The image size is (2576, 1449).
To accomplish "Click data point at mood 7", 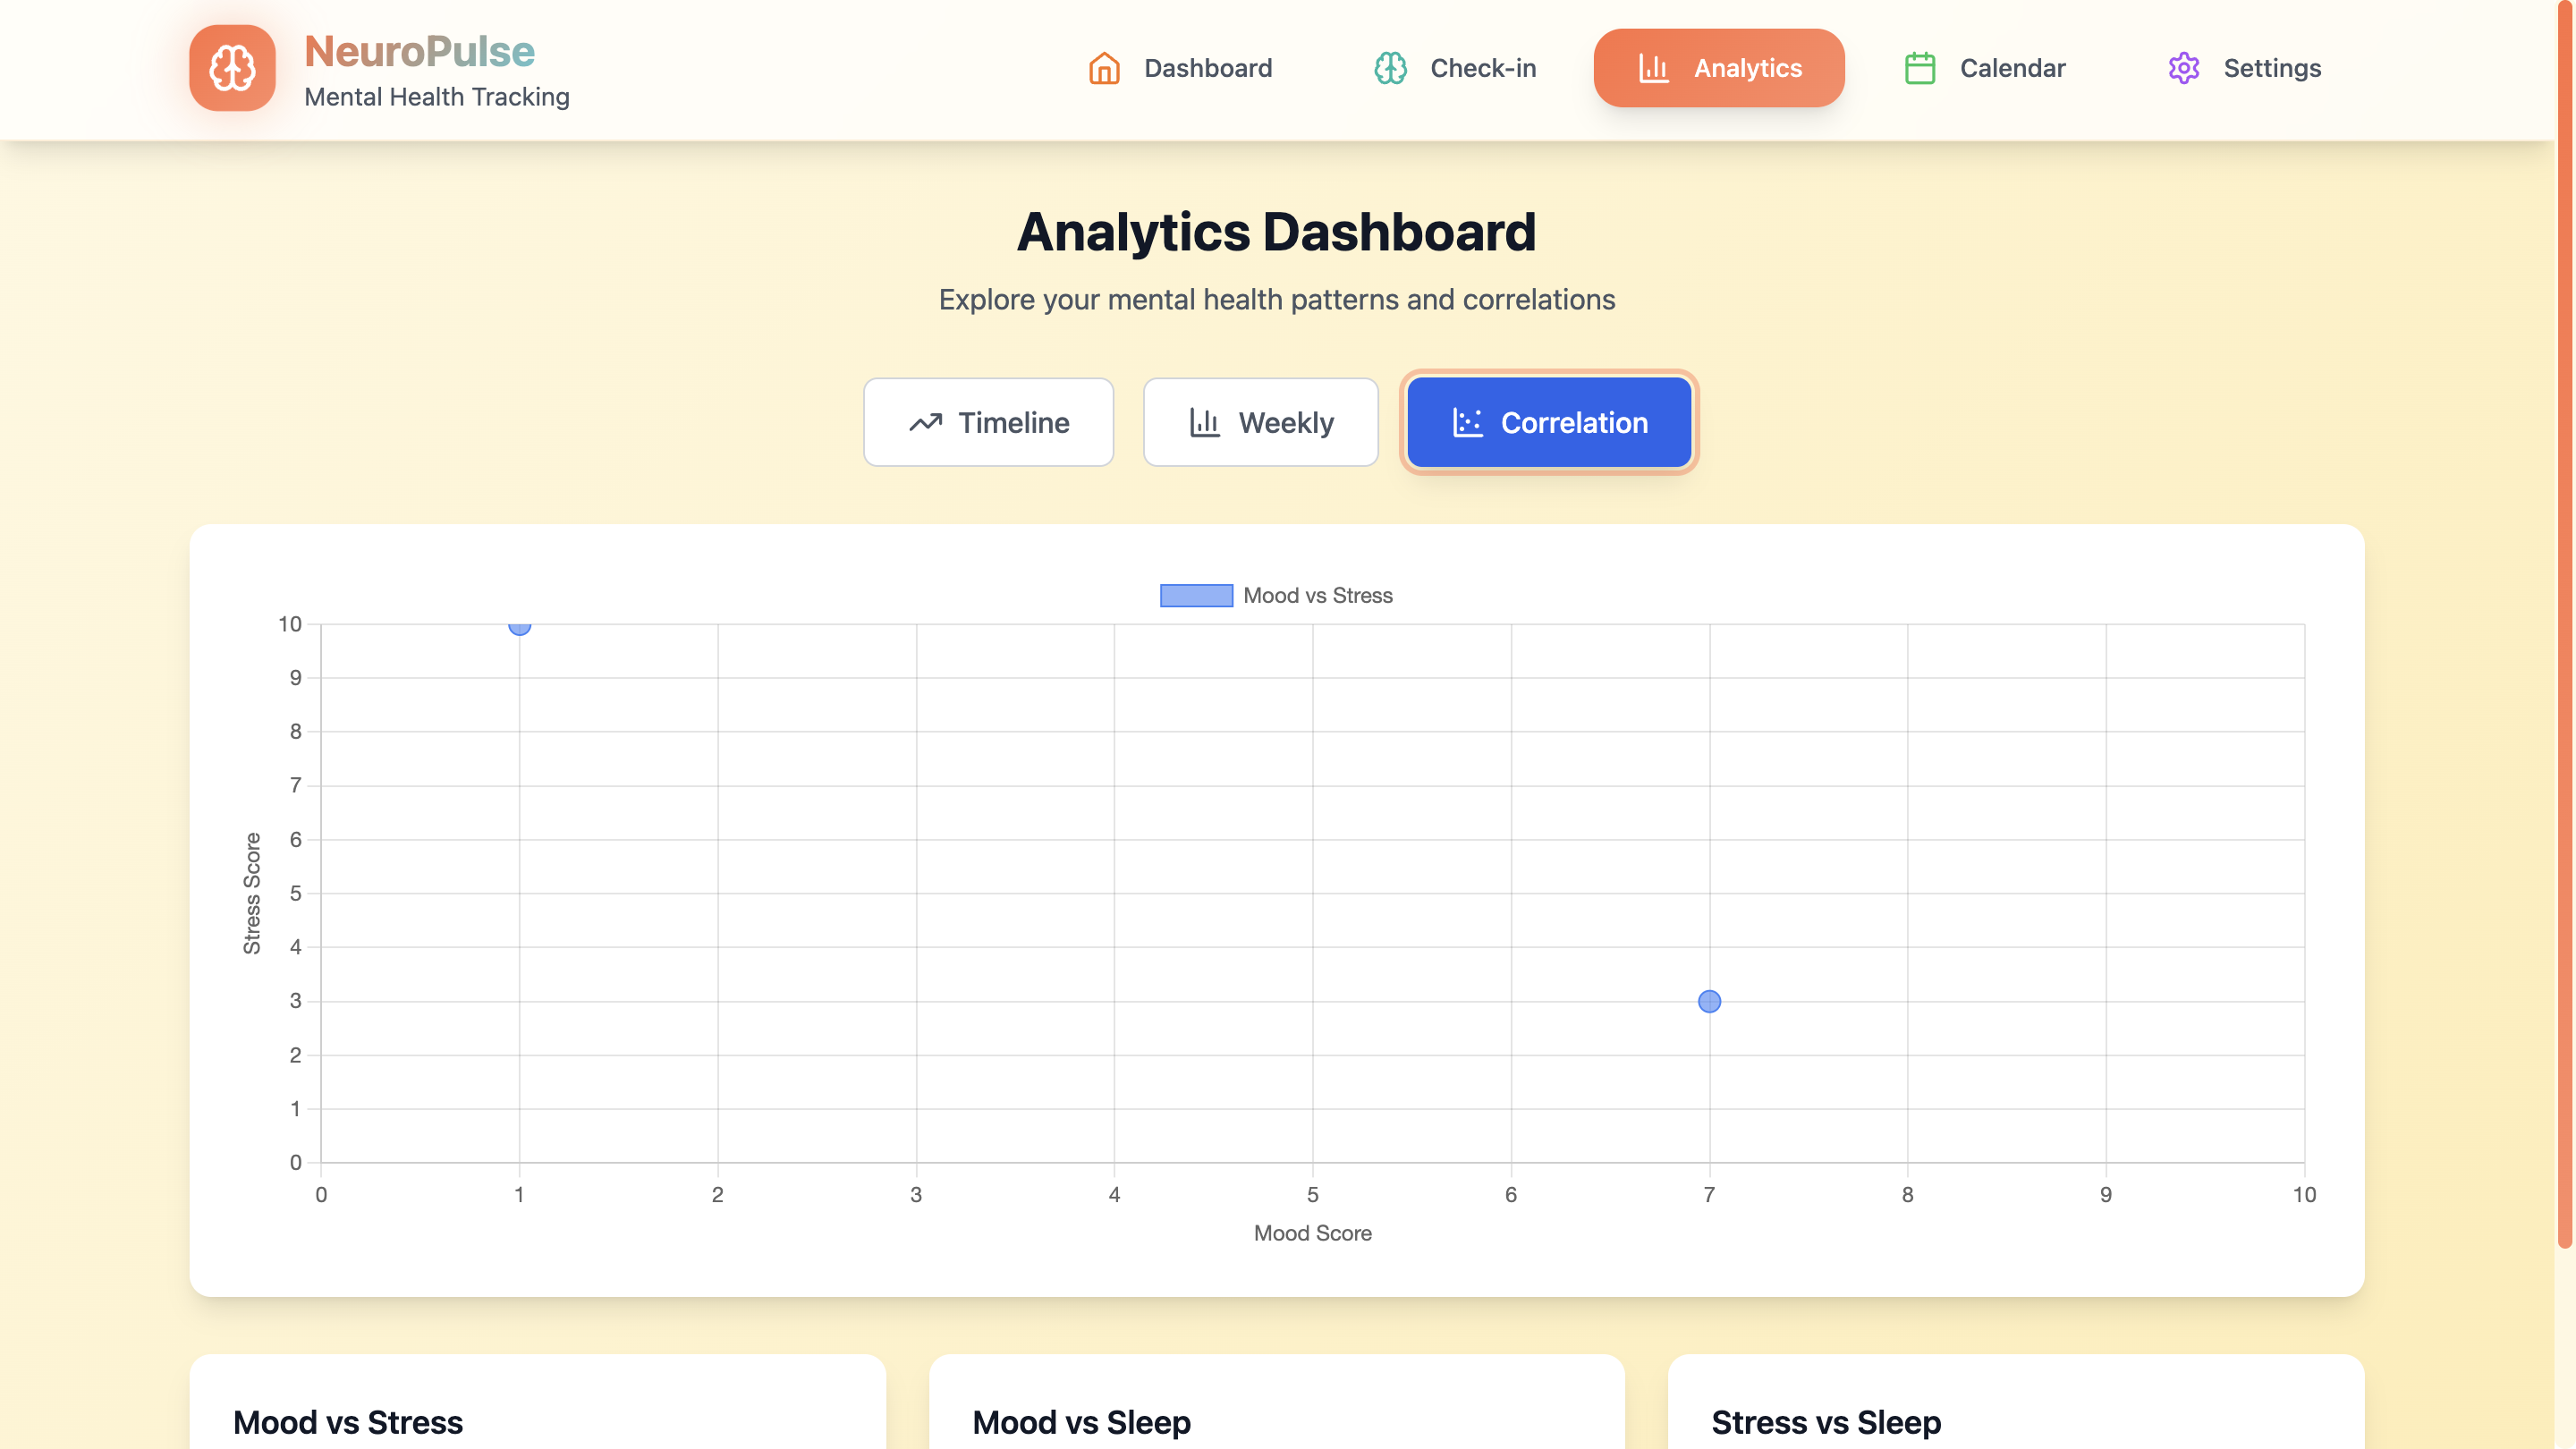I will click(1709, 1001).
